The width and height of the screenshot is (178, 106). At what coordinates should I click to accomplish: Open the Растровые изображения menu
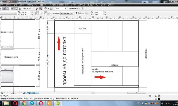59,5
